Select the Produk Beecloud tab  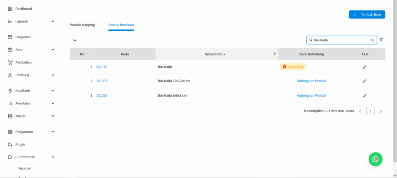pos(121,25)
